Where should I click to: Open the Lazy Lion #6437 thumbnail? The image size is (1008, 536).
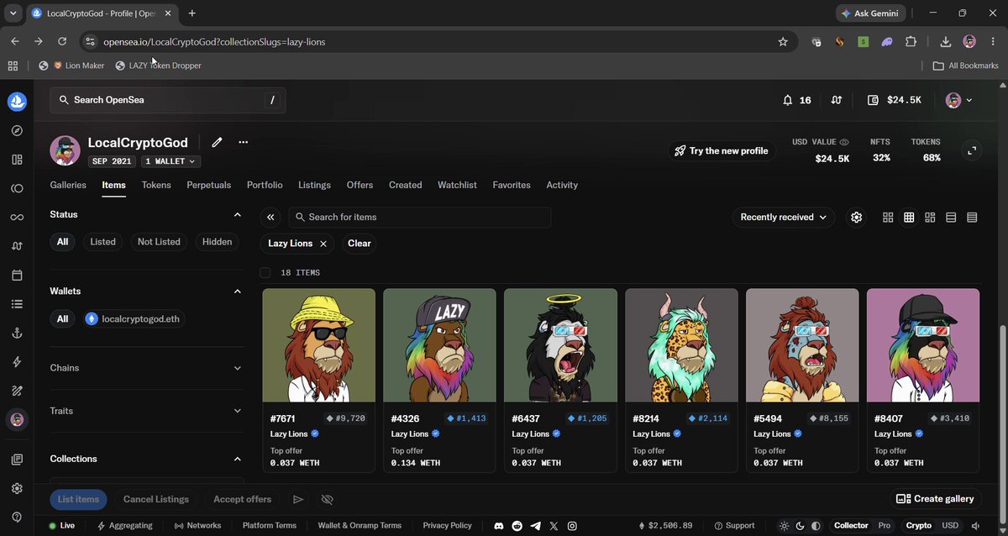pyautogui.click(x=560, y=345)
